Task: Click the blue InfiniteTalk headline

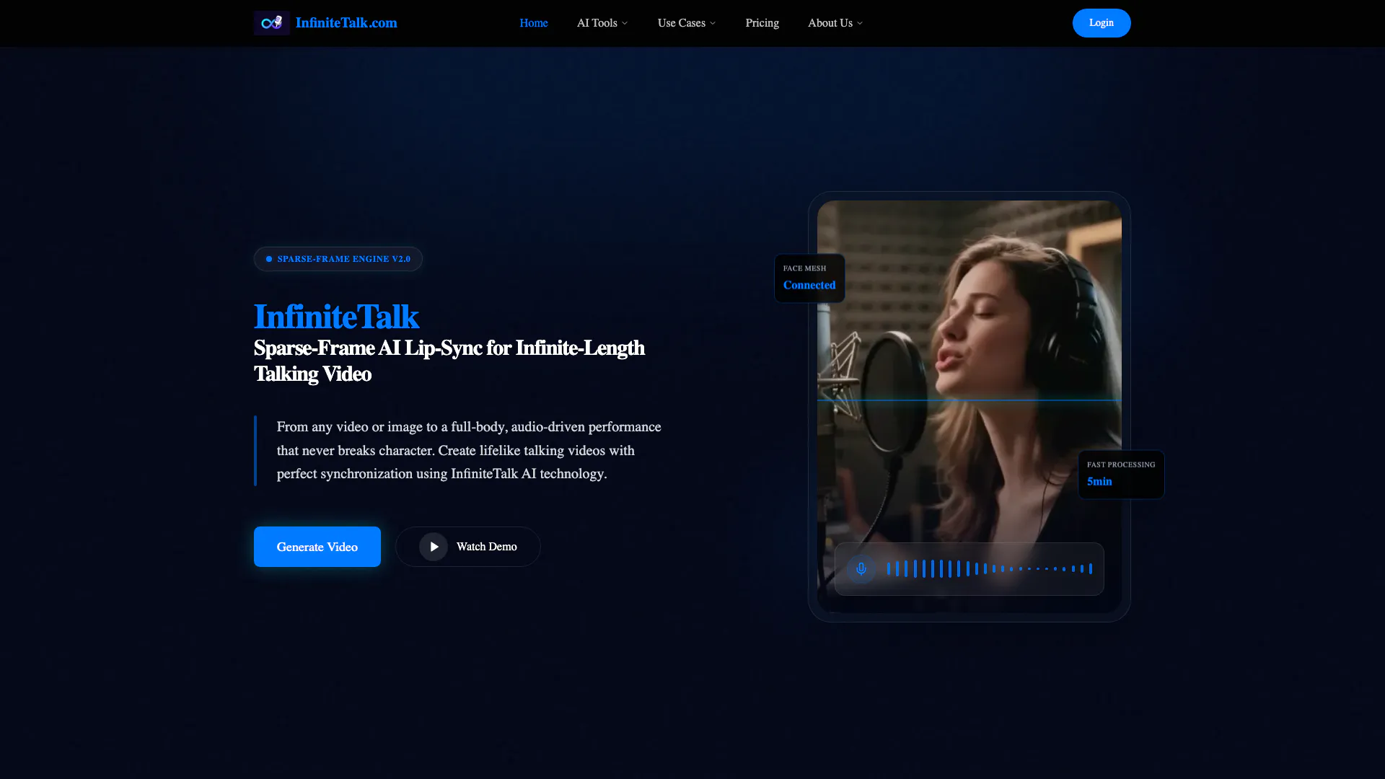Action: tap(336, 317)
